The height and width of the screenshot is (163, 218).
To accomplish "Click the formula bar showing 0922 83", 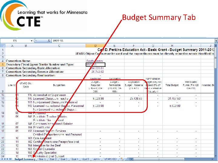I will (133, 41).
